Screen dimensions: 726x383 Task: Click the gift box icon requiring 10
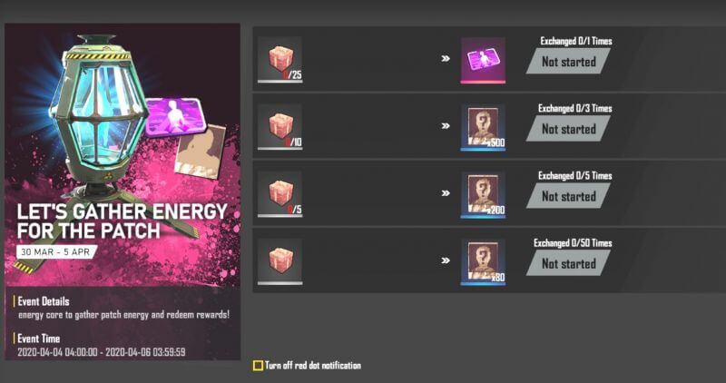(280, 127)
